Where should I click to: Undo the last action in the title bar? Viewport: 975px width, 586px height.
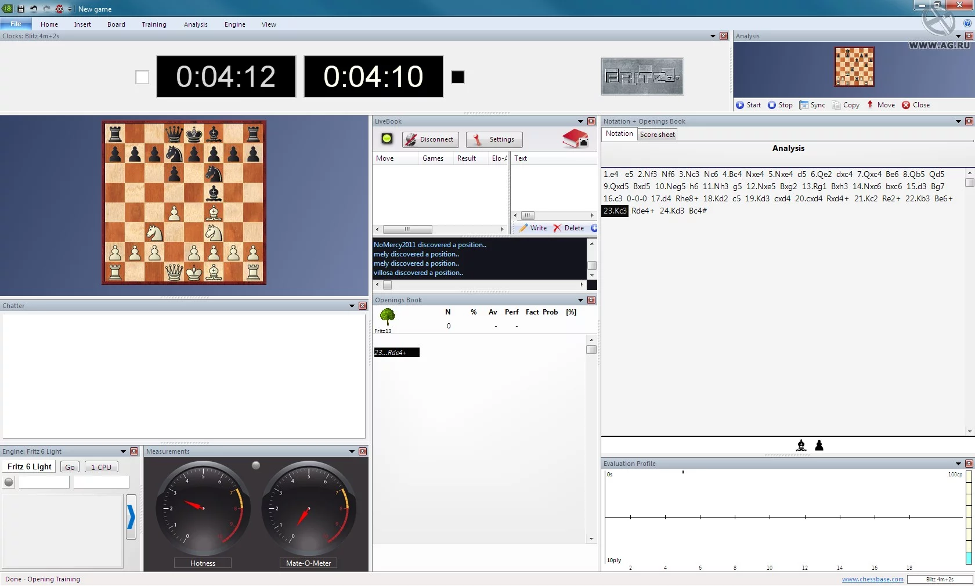[x=34, y=9]
